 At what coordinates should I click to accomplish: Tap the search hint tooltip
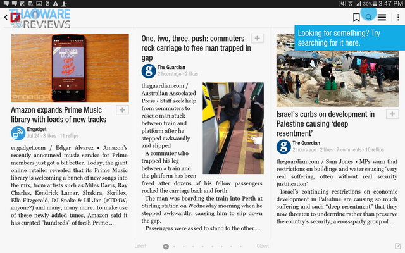(x=350, y=38)
